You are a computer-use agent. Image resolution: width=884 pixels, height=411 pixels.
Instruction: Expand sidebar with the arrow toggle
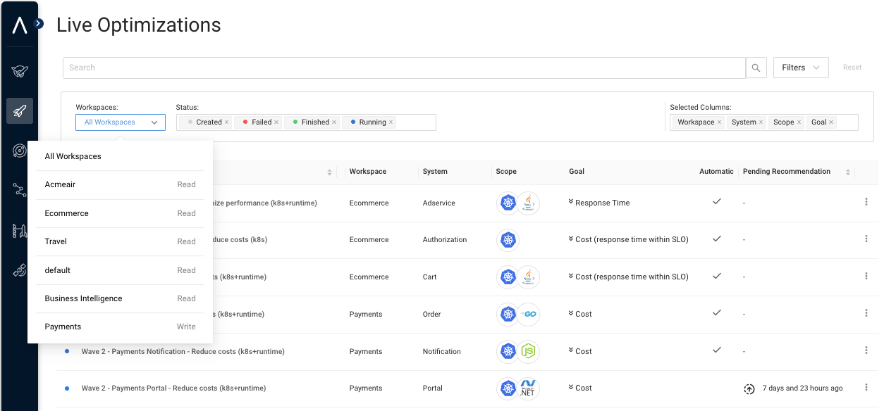tap(39, 24)
